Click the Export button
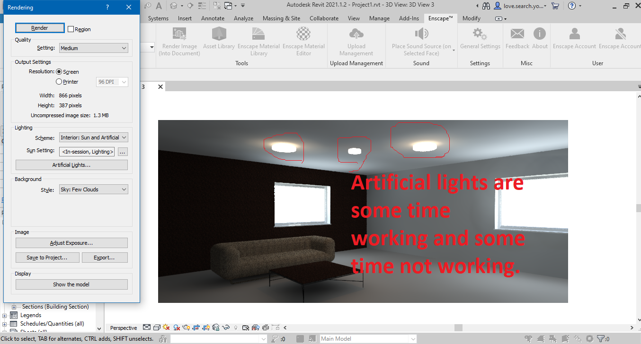The height and width of the screenshot is (344, 641). pyautogui.click(x=105, y=258)
